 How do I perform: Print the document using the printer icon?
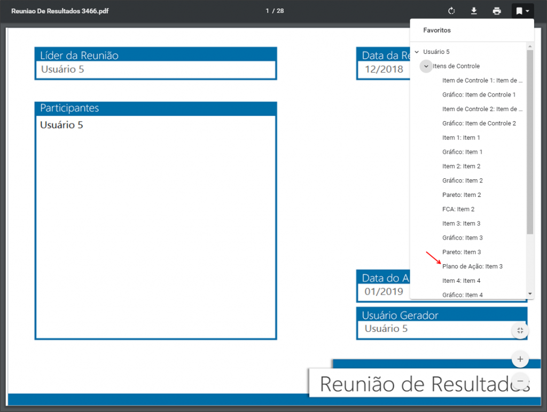click(497, 11)
